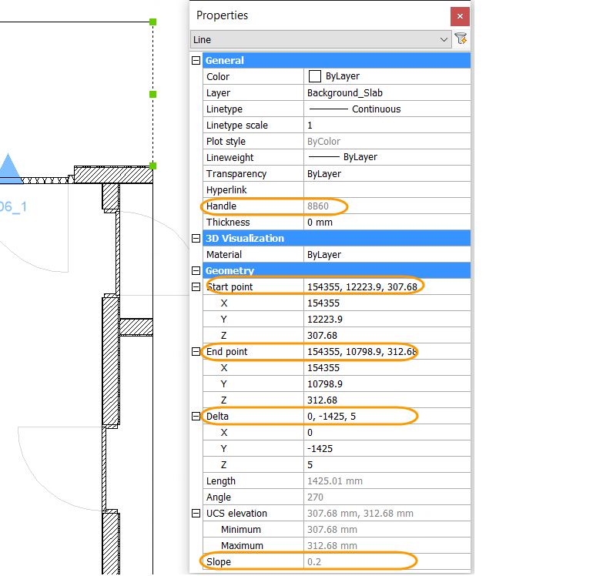Collapse the 3D Visualization section

(x=196, y=239)
